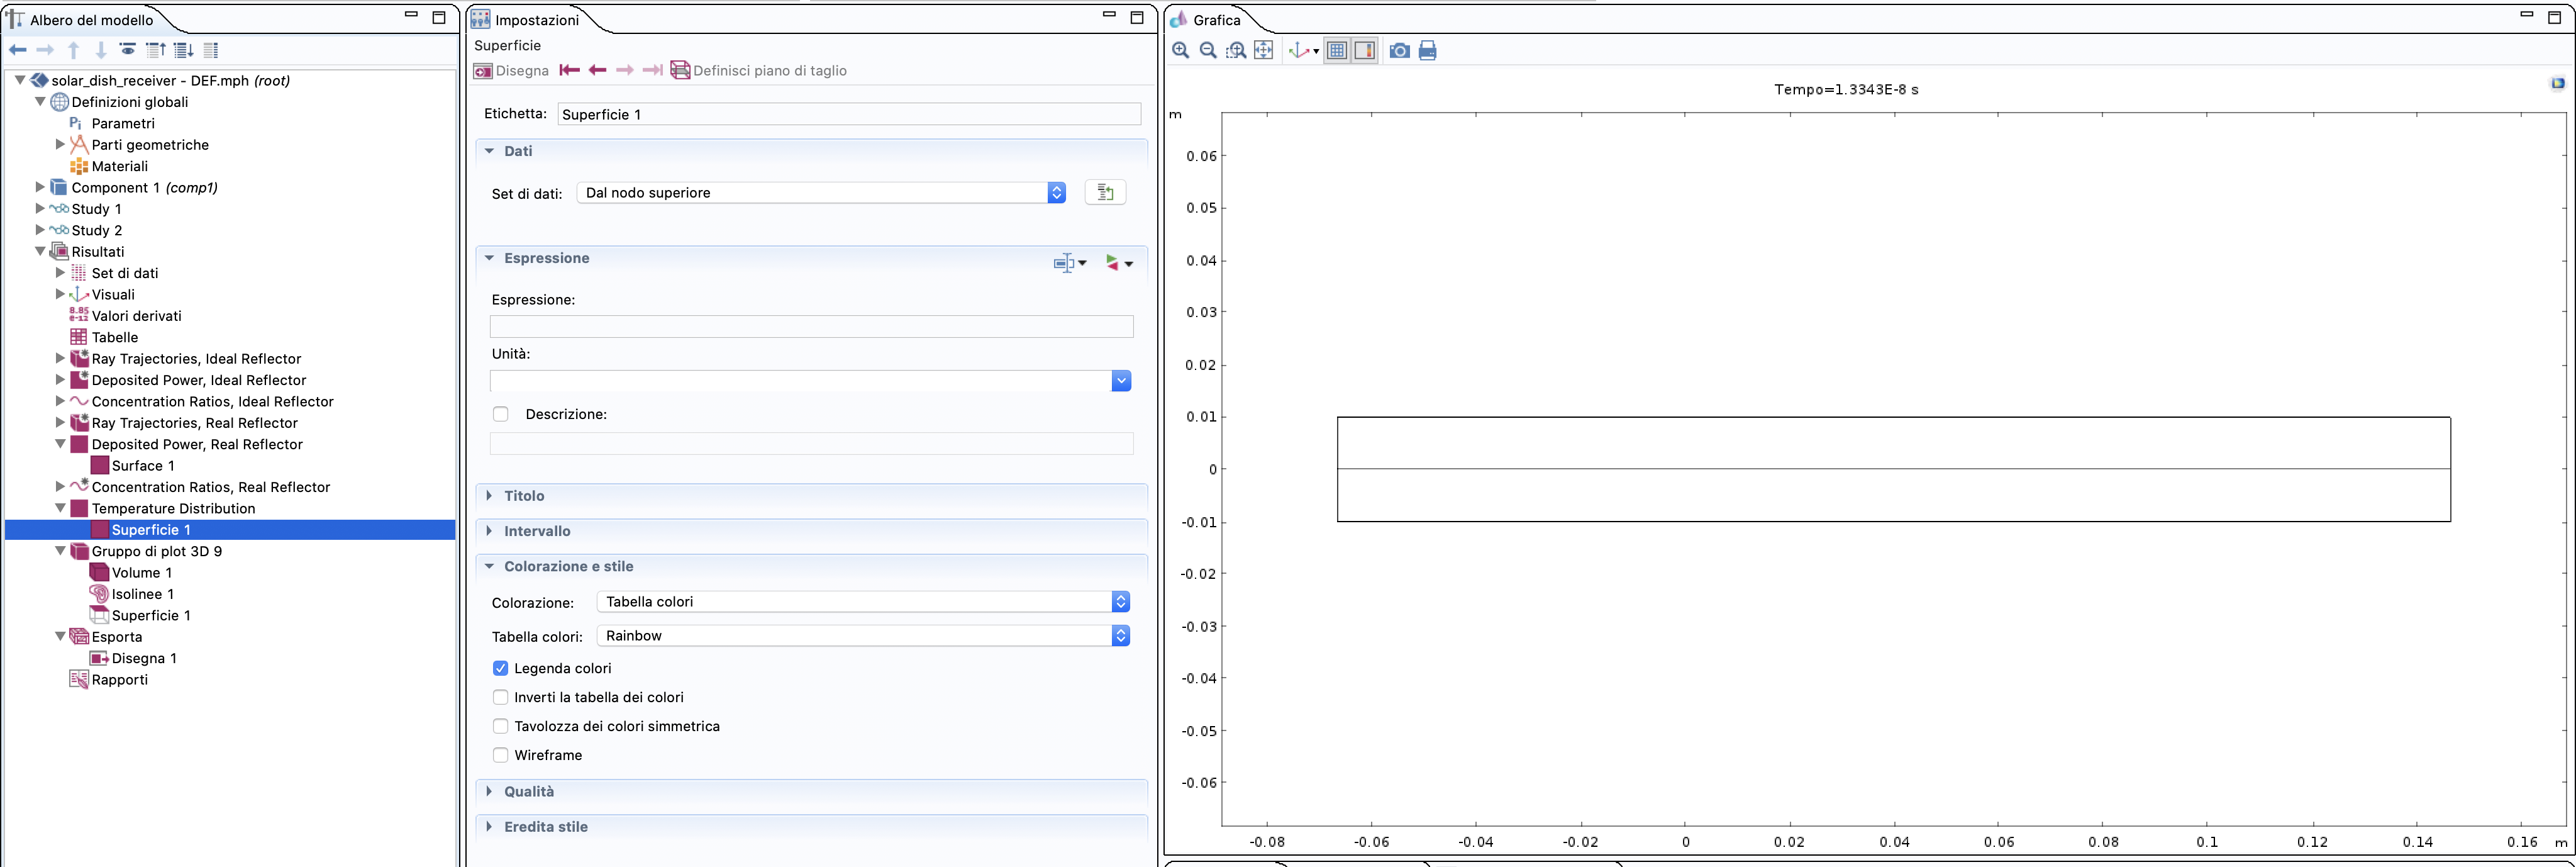Enable the Wireframe checkbox
The width and height of the screenshot is (2576, 867).
(501, 755)
